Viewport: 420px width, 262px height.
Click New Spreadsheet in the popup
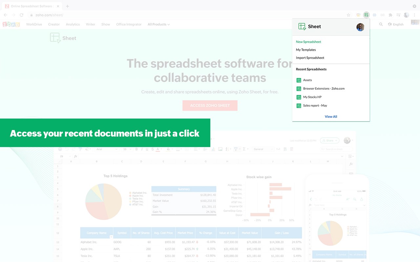click(308, 42)
